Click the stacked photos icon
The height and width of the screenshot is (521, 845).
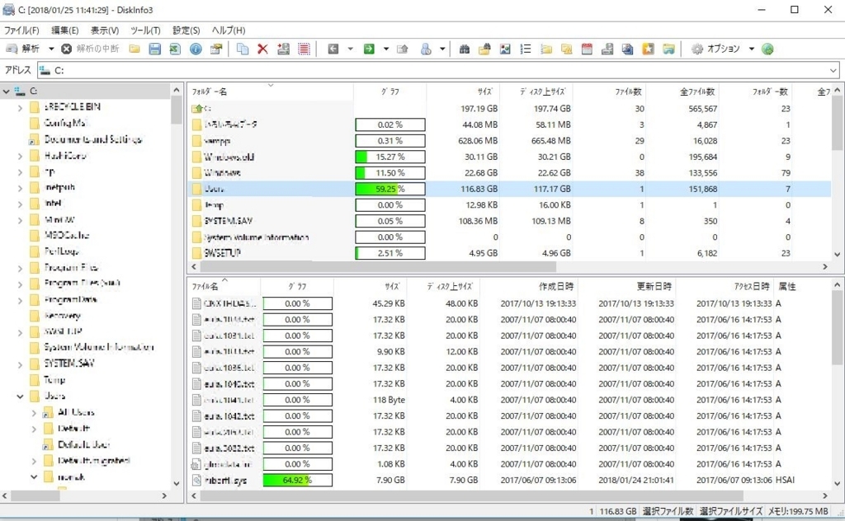[x=627, y=49]
